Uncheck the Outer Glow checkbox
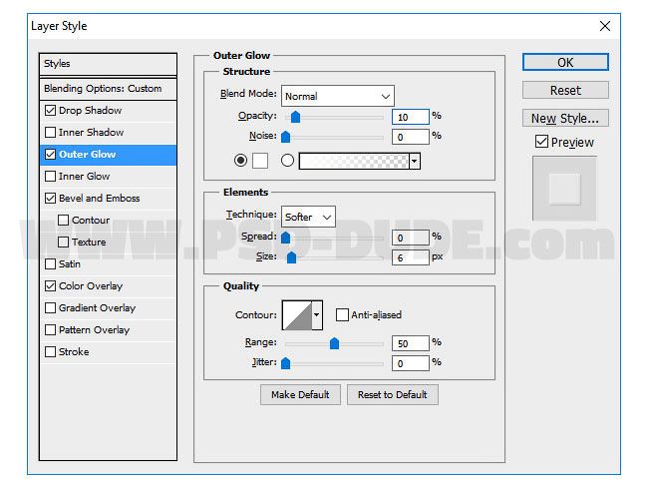This screenshot has height=488, width=648. [x=50, y=155]
